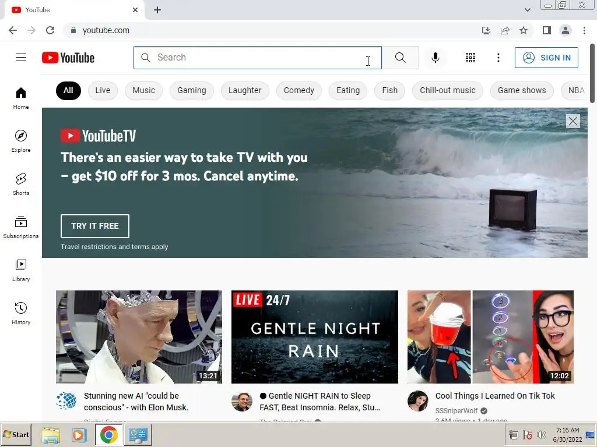Reload the page

50,30
